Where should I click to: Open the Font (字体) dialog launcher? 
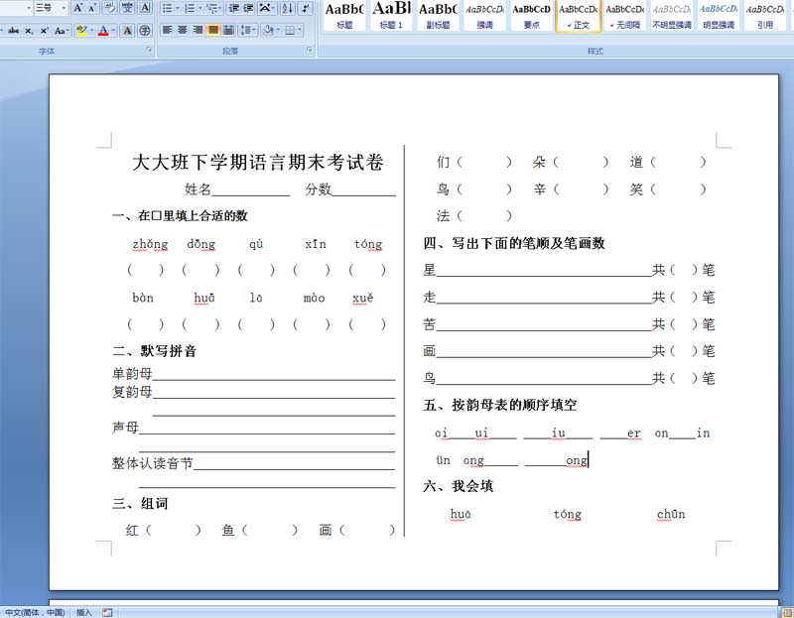tap(150, 50)
